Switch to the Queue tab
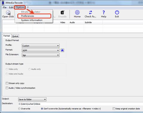This screenshot has width=143, height=113. tap(15, 36)
